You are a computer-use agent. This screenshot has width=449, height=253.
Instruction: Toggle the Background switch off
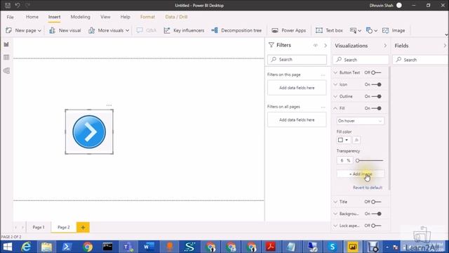[x=376, y=214]
